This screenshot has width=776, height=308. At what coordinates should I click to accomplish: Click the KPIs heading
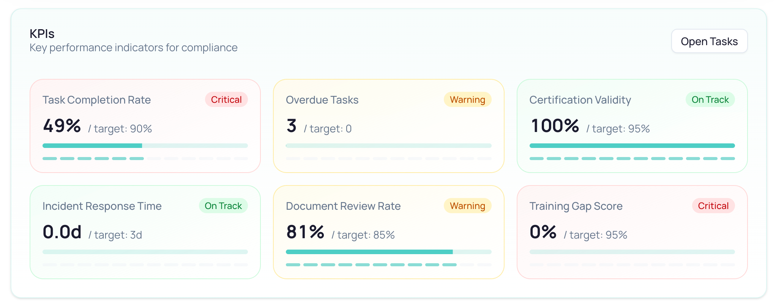tap(42, 34)
